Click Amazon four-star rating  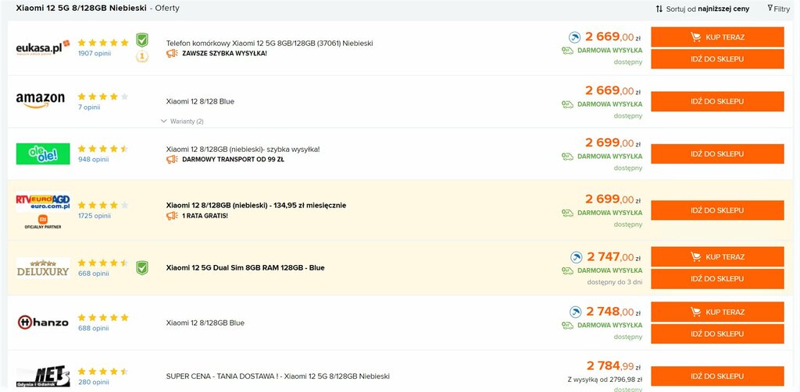tap(103, 97)
